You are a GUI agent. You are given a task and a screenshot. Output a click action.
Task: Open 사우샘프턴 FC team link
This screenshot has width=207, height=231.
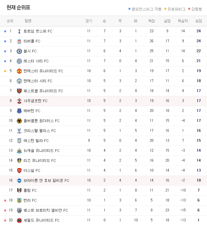pyautogui.click(x=36, y=101)
